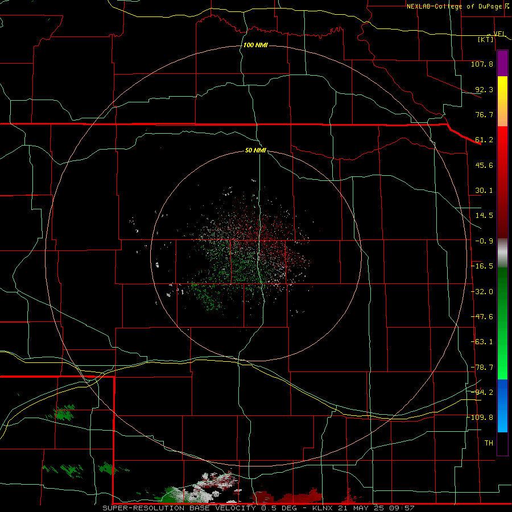Select the 14.5 scale value
This screenshot has height=512, width=512.
tap(484, 216)
